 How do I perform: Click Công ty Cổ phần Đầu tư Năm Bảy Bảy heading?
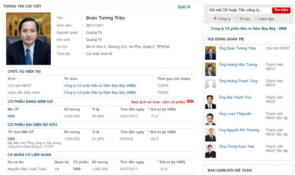pyautogui.click(x=248, y=29)
